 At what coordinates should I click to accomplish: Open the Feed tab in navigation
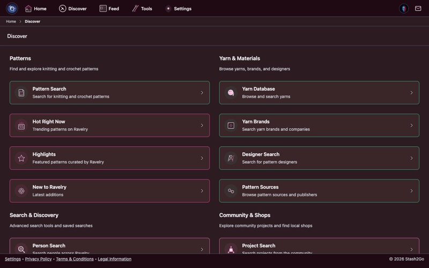[109, 9]
